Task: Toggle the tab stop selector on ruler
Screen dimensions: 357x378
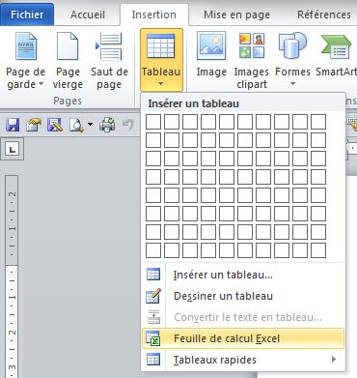Action: pyautogui.click(x=12, y=149)
